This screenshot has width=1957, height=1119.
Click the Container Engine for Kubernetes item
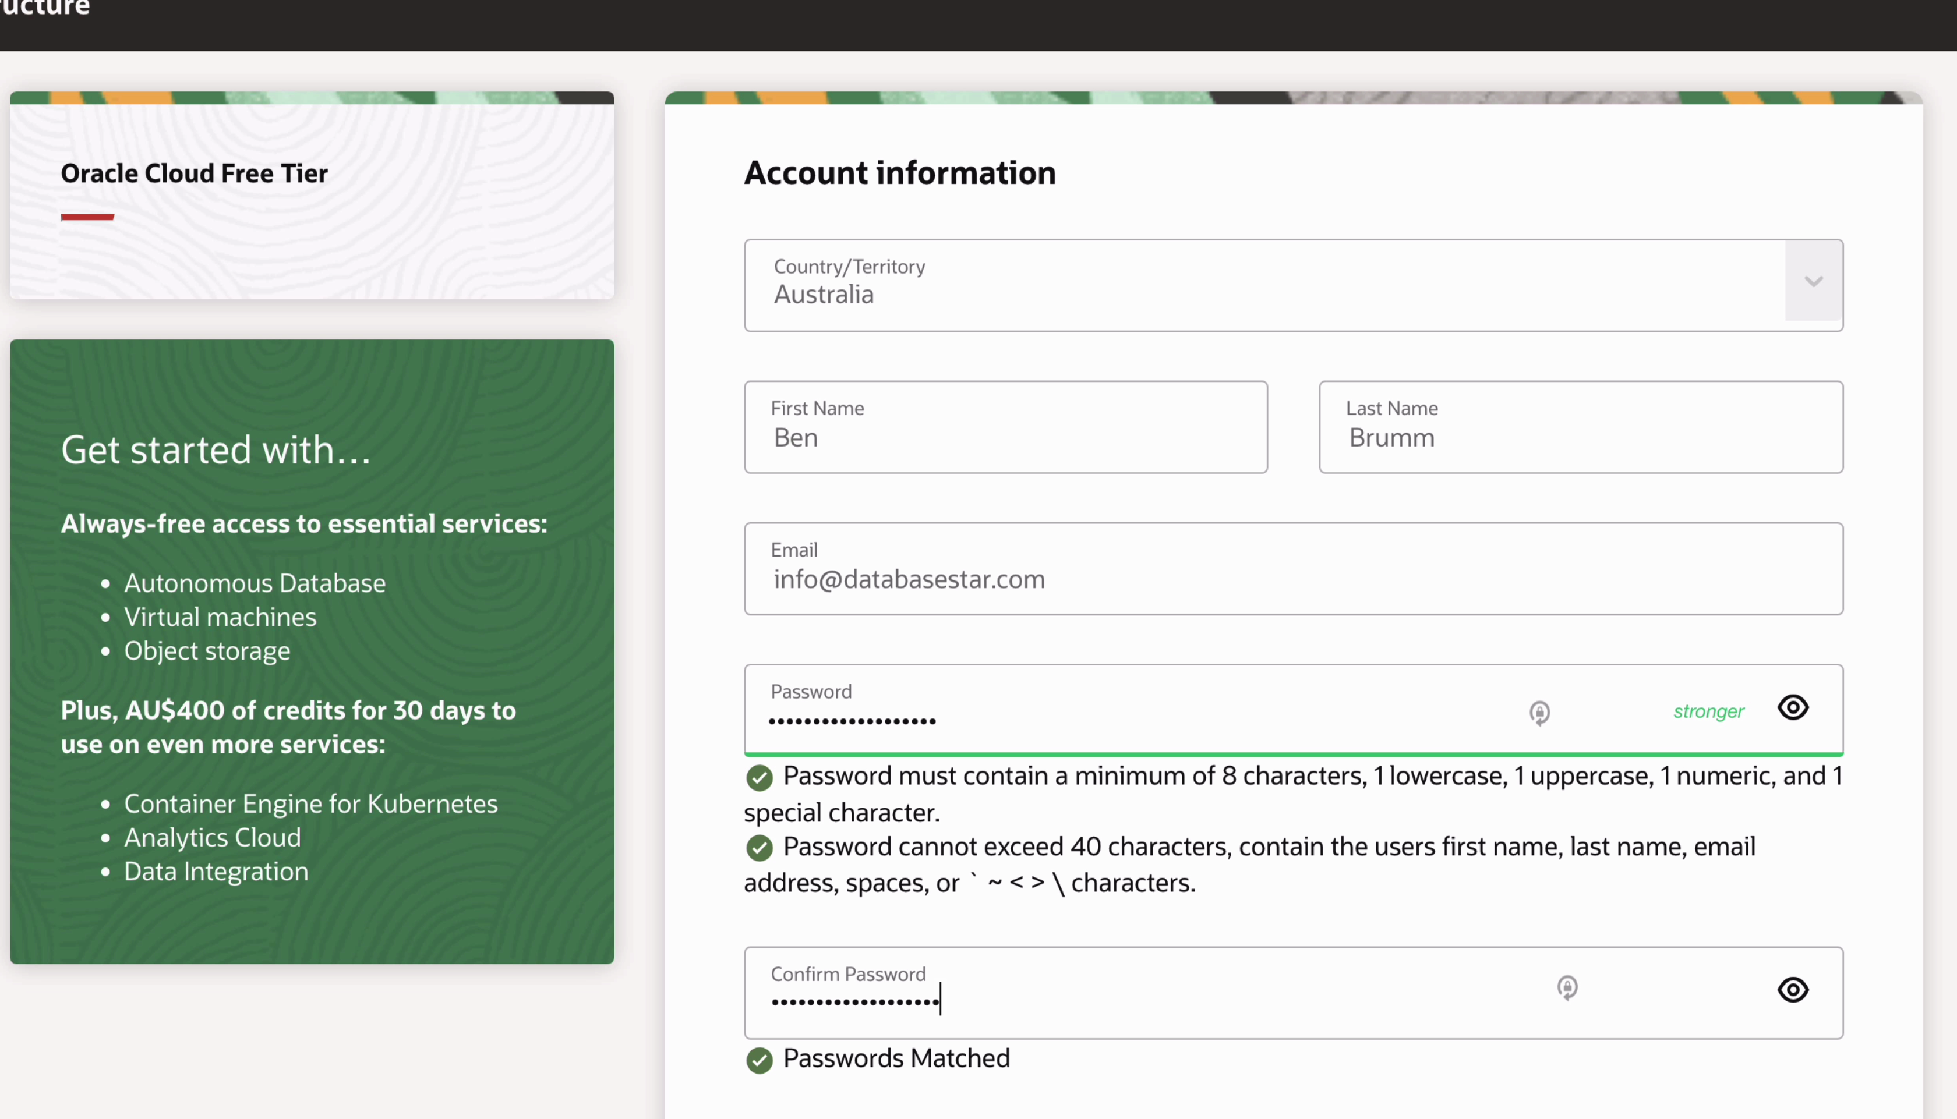tap(310, 804)
